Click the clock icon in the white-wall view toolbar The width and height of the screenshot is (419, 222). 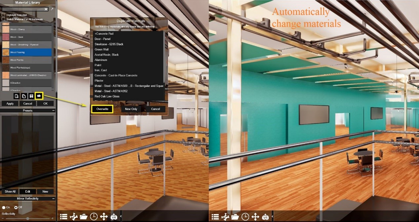(x=94, y=216)
